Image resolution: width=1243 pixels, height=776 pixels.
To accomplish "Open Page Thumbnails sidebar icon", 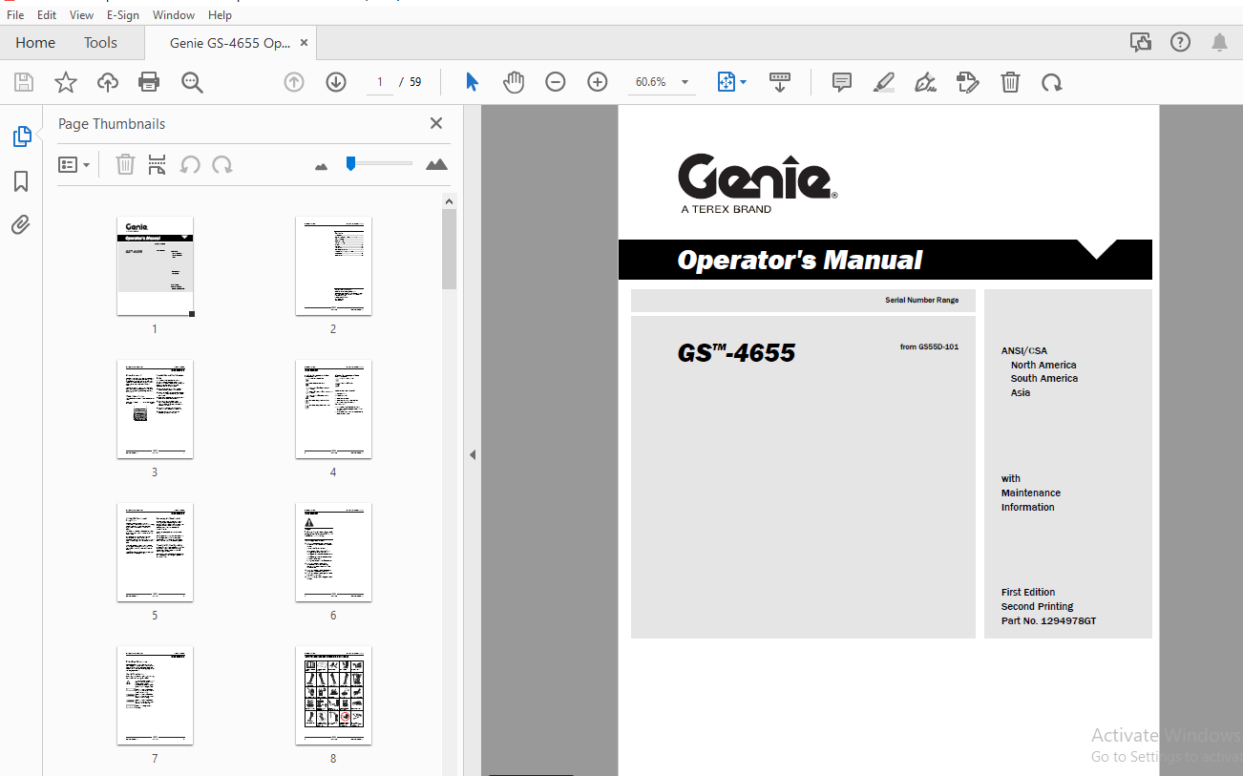I will tap(21, 136).
